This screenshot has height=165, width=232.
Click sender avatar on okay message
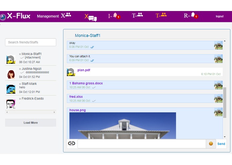pos(218,45)
